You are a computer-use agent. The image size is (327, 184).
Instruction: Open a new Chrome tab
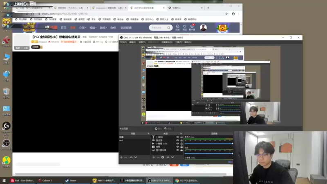click(x=208, y=8)
